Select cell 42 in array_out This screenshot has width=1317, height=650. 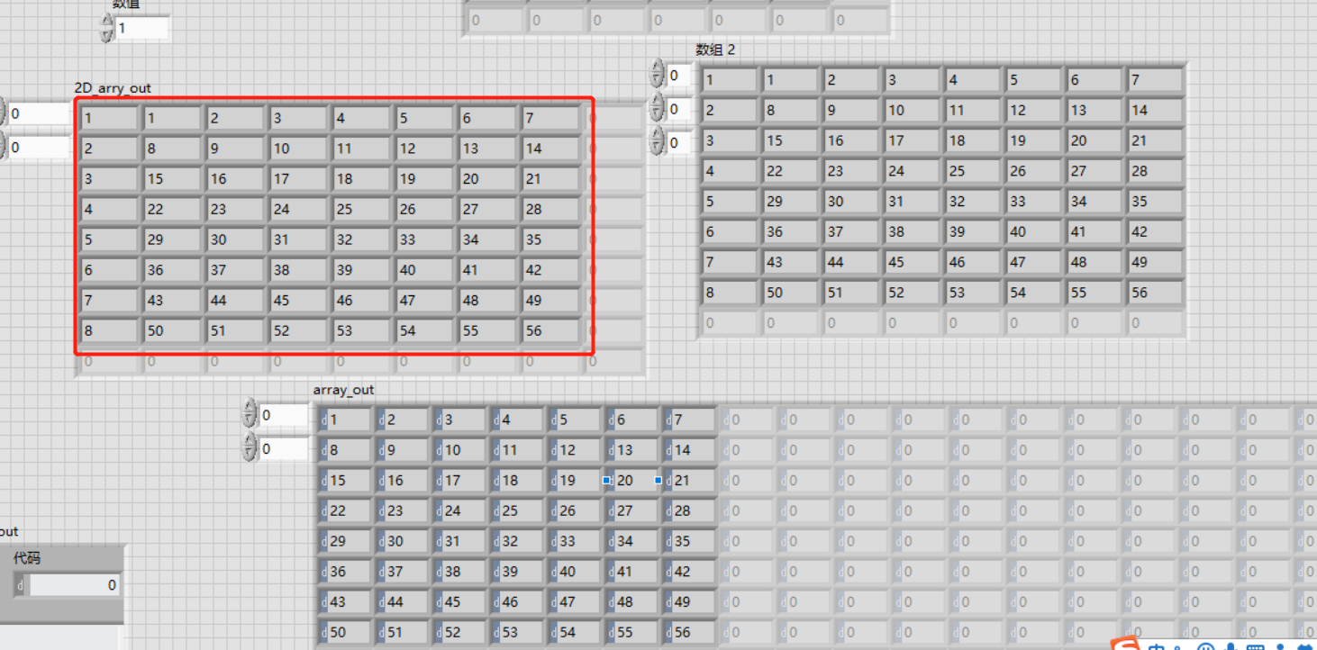pyautogui.click(x=690, y=572)
